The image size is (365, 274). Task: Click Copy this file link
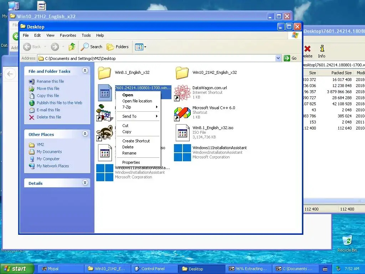point(48,96)
